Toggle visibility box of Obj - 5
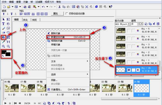The image size is (162, 105). pyautogui.click(x=129, y=31)
